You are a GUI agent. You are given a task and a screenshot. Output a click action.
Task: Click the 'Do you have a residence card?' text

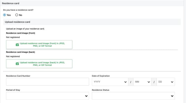[18, 10]
